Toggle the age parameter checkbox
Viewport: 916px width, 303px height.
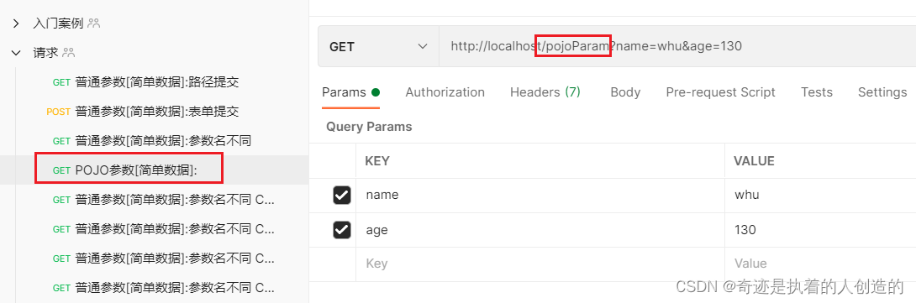[x=342, y=230]
